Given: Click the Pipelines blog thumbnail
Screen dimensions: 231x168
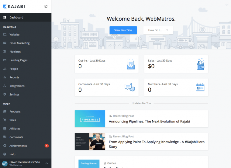Looking at the screenshot, I should 90,119.
